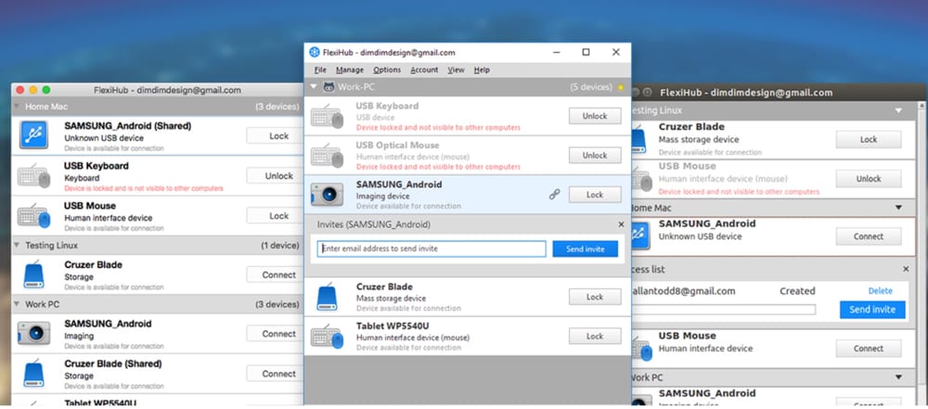Click Send invite in Linux window access list
The width and height of the screenshot is (928, 409).
(x=872, y=310)
